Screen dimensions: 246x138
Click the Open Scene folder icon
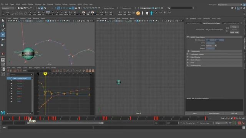point(22,8)
